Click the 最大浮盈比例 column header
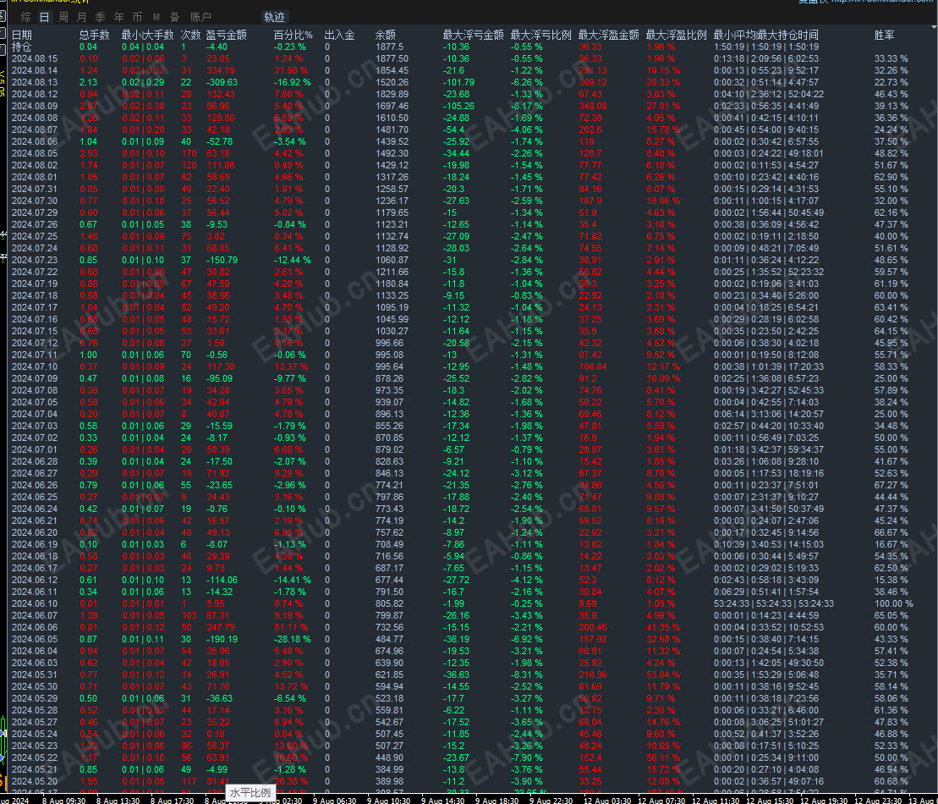The image size is (938, 804). tap(676, 35)
